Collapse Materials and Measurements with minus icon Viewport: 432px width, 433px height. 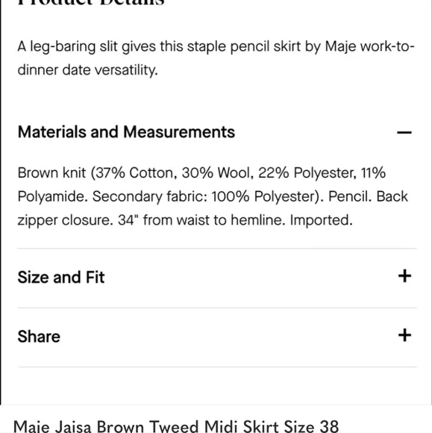pyautogui.click(x=404, y=133)
